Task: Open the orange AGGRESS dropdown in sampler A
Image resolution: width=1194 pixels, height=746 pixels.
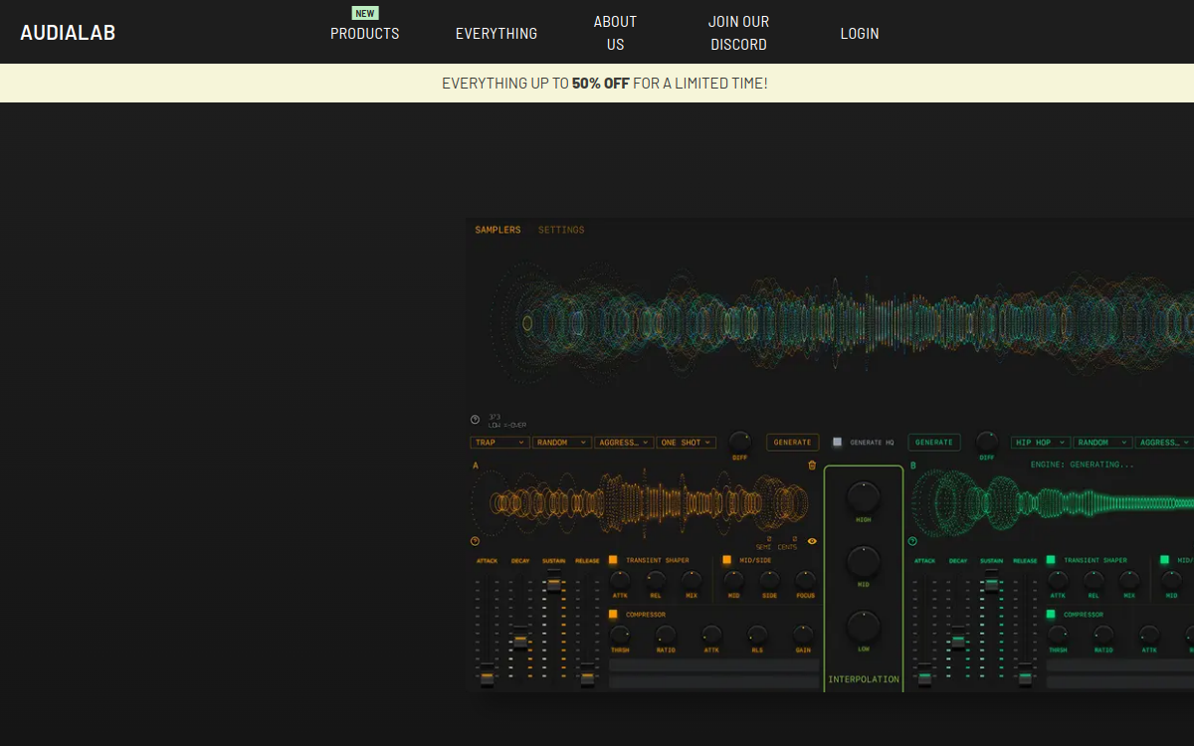Action: click(x=624, y=443)
